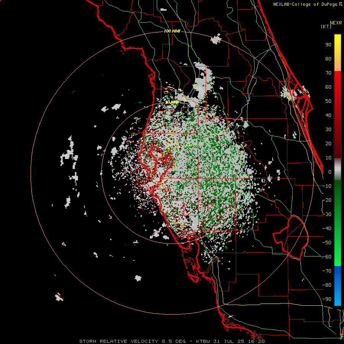The height and width of the screenshot is (344, 344).
Task: Click the [KT] units label
Action: tap(326, 26)
